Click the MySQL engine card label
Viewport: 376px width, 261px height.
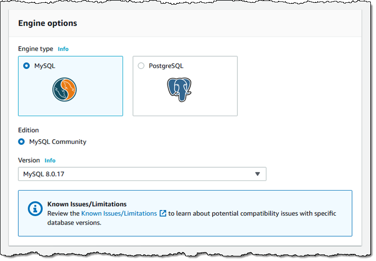click(45, 66)
